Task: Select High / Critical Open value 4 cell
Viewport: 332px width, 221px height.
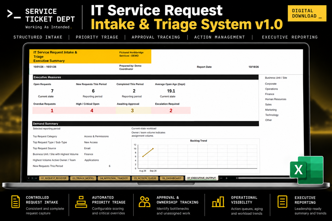Action: [x=92, y=110]
